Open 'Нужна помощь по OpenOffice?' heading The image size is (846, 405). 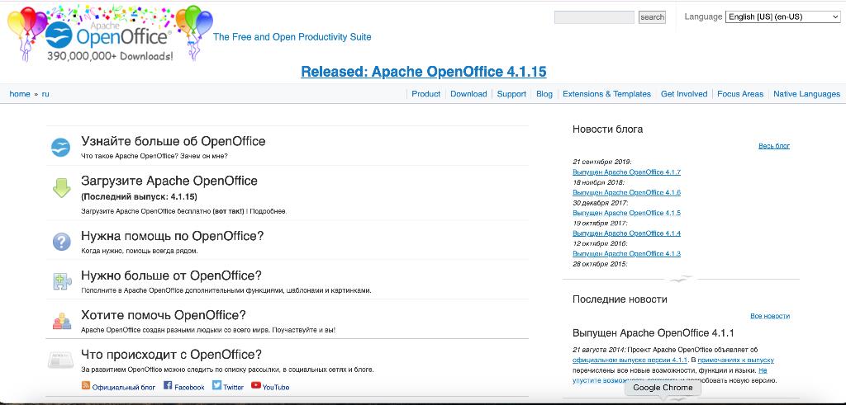pos(172,236)
